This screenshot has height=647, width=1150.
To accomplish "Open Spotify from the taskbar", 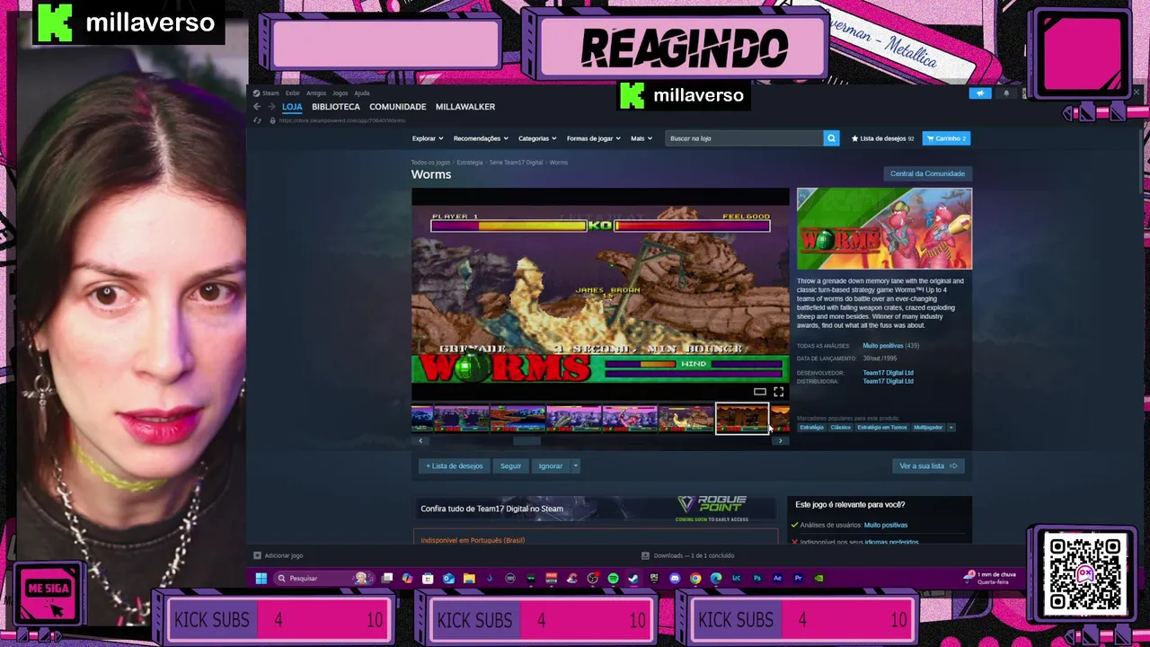I will [613, 578].
